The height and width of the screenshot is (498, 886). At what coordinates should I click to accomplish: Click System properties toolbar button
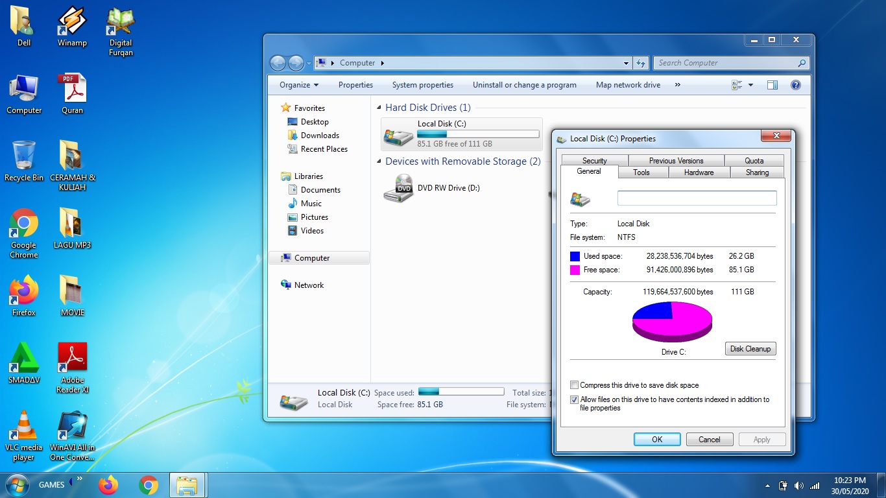point(423,85)
